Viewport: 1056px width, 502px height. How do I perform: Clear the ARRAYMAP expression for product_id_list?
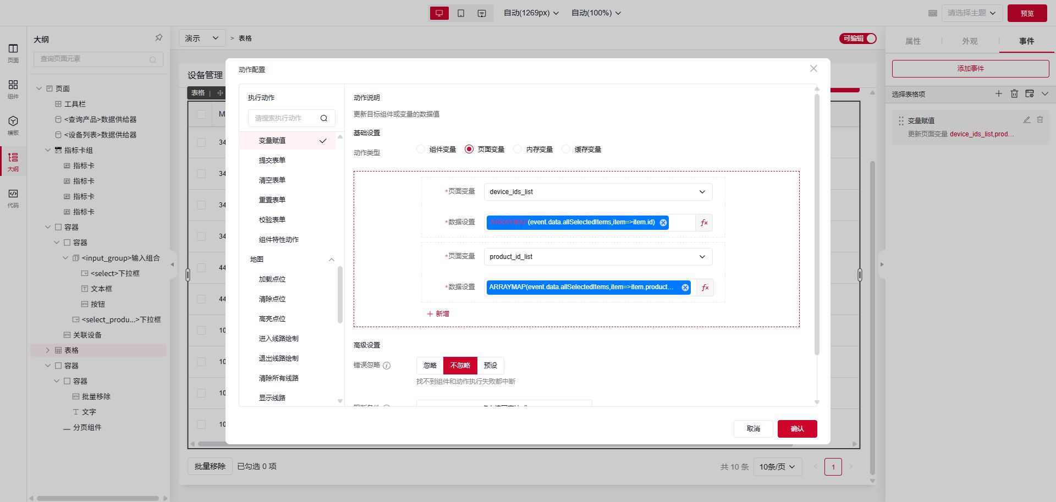685,288
